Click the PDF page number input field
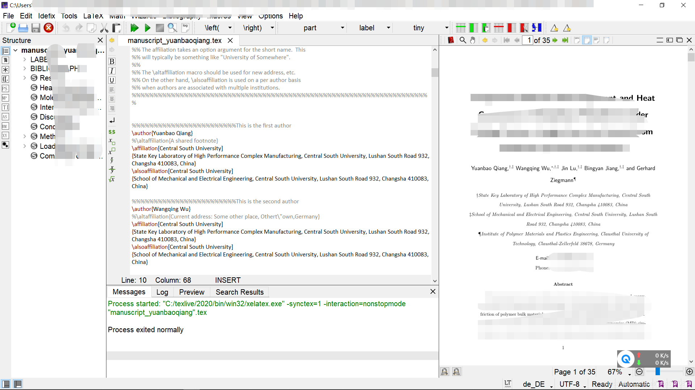The height and width of the screenshot is (390, 695). click(x=527, y=40)
